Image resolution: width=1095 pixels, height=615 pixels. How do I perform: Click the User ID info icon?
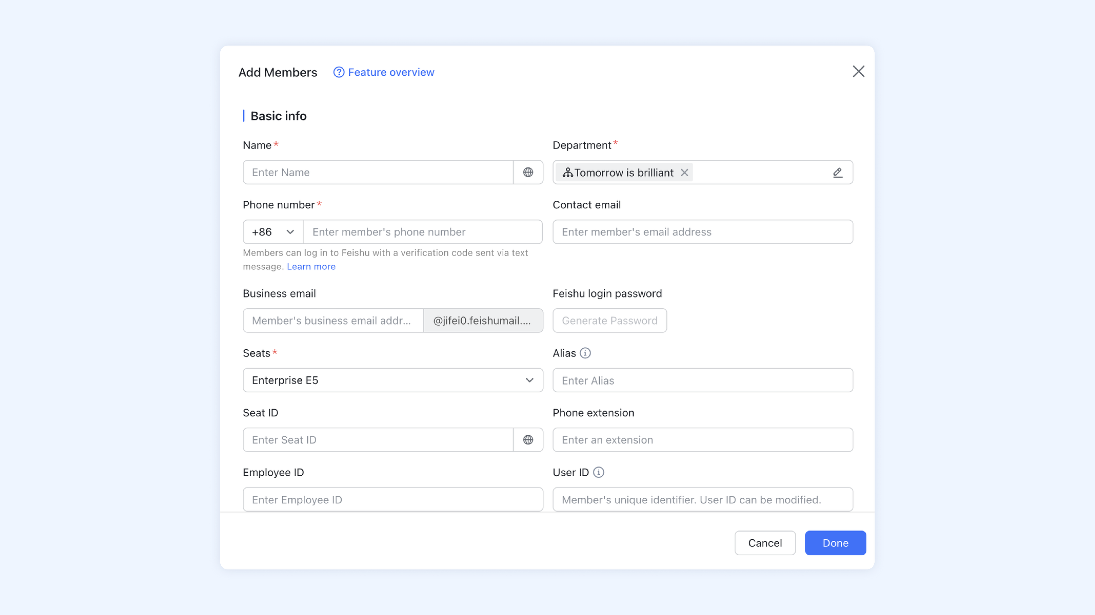(x=599, y=472)
